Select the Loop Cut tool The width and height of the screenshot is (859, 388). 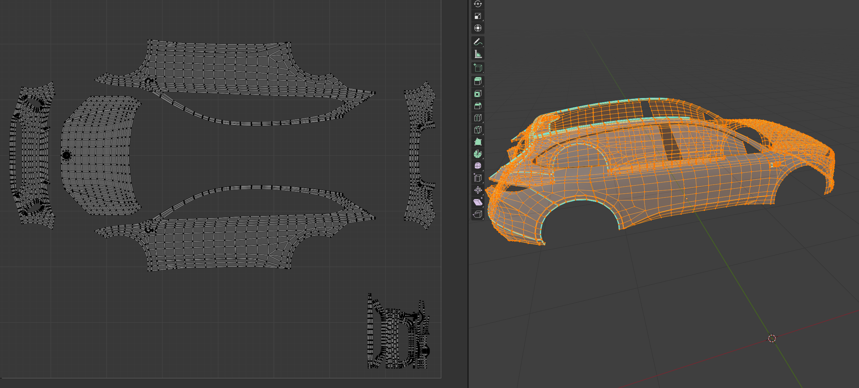[478, 118]
